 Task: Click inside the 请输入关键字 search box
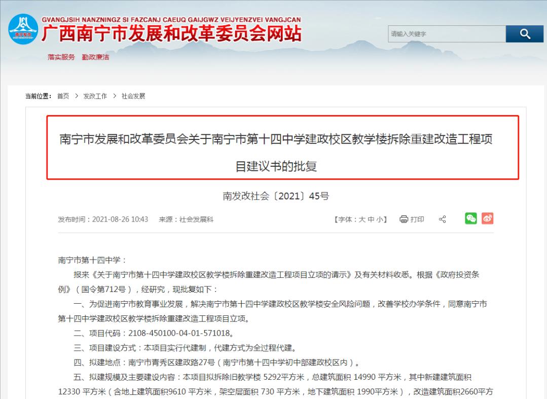click(x=446, y=33)
